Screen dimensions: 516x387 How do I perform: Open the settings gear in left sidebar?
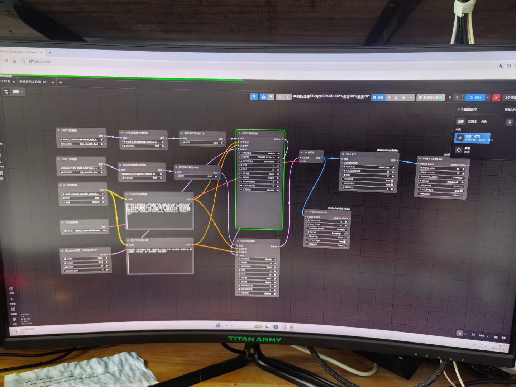[x=14, y=319]
